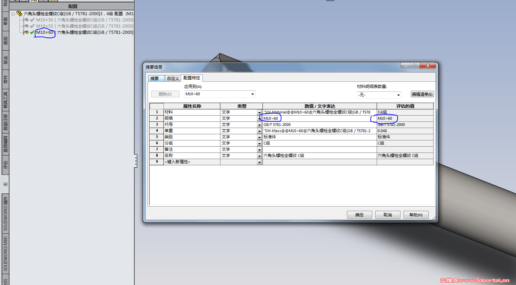Click the part icon at the configuration tree root
Screen dimensions: 516x285
click(x=19, y=14)
